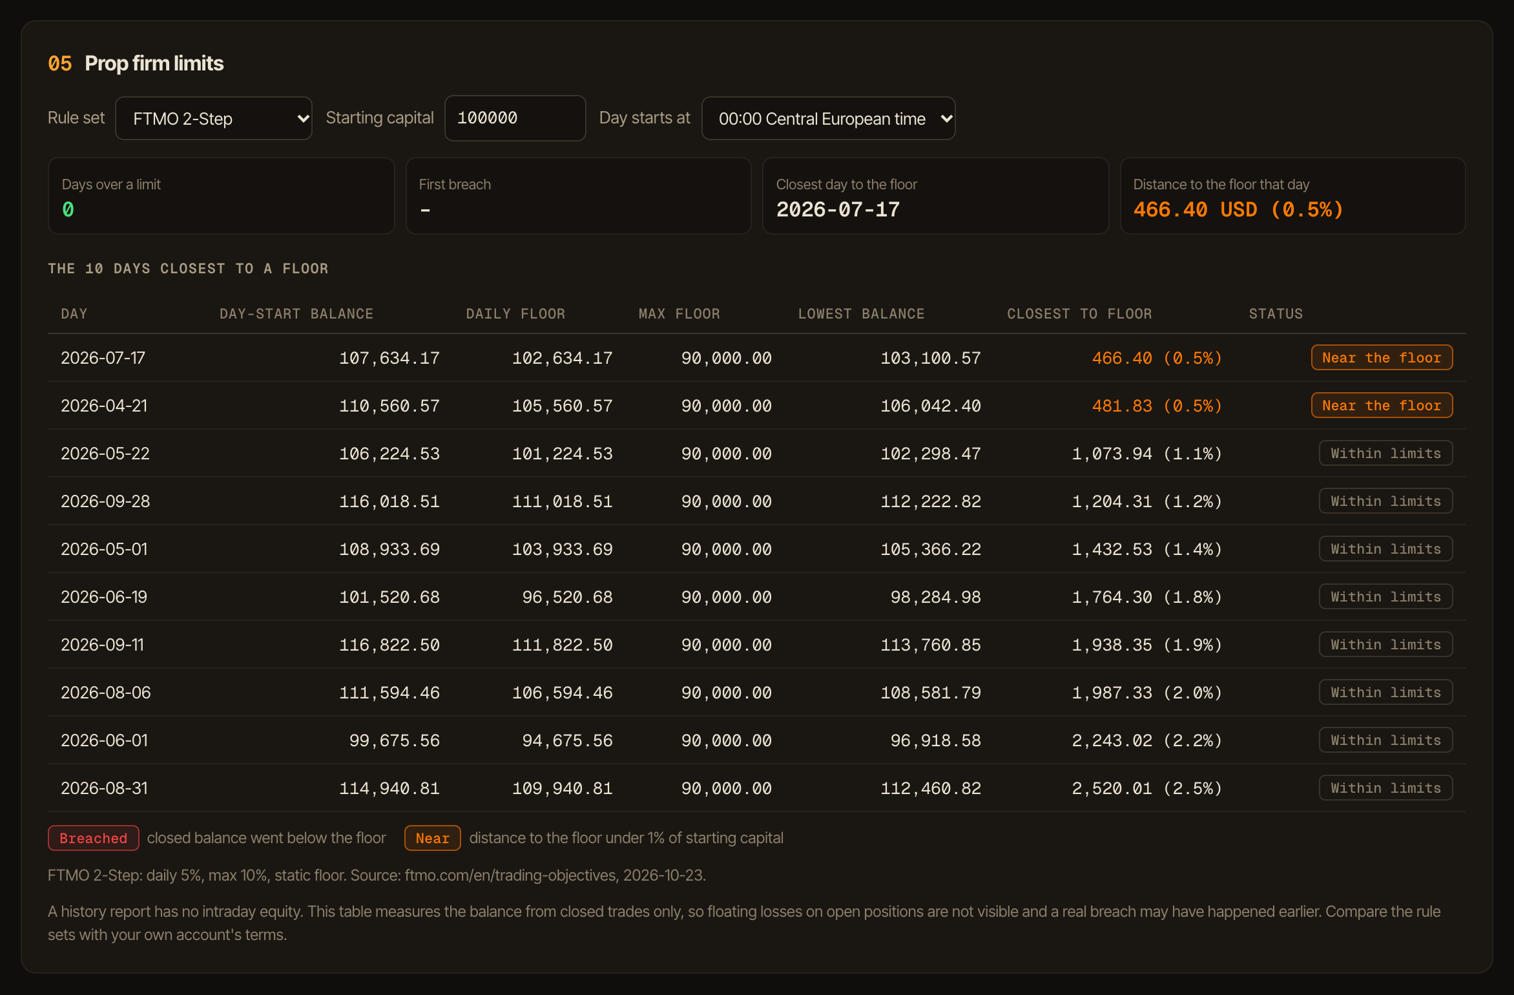This screenshot has height=995, width=1514.
Task: Select the 2026-09-11 row date
Action: point(102,645)
